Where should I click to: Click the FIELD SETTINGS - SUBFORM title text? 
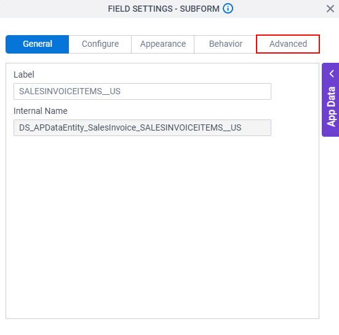[164, 9]
